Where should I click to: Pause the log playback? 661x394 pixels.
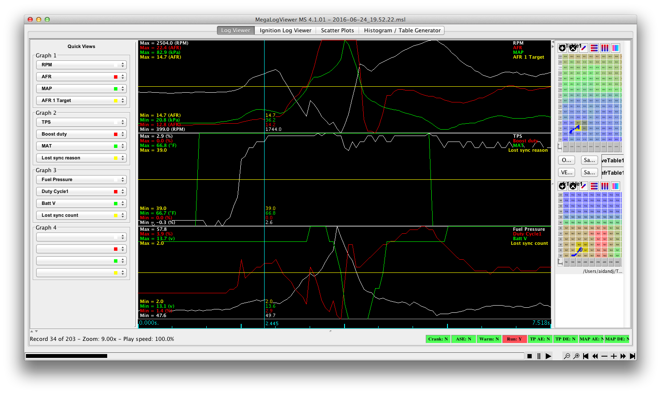point(539,356)
